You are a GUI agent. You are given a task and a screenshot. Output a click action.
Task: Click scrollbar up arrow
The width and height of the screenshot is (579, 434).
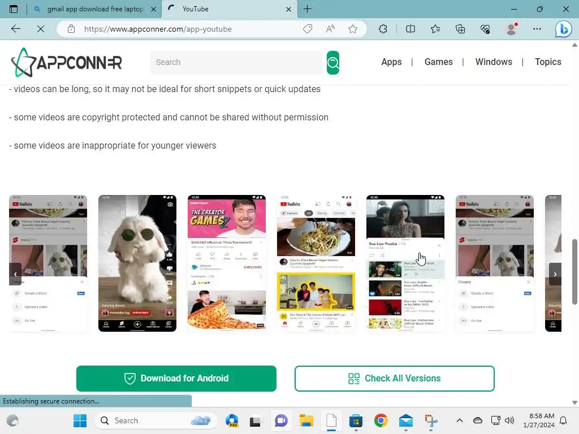coord(574,45)
